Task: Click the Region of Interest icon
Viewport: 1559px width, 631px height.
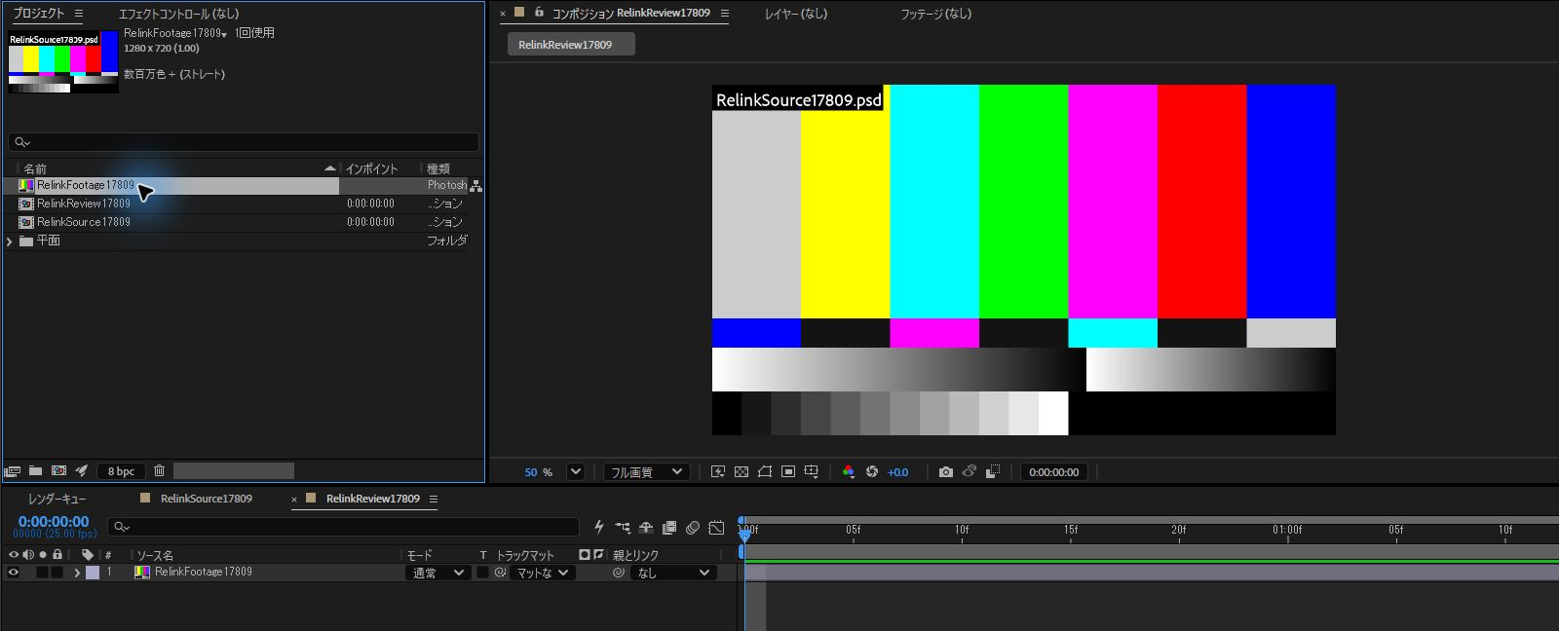Action: point(788,472)
